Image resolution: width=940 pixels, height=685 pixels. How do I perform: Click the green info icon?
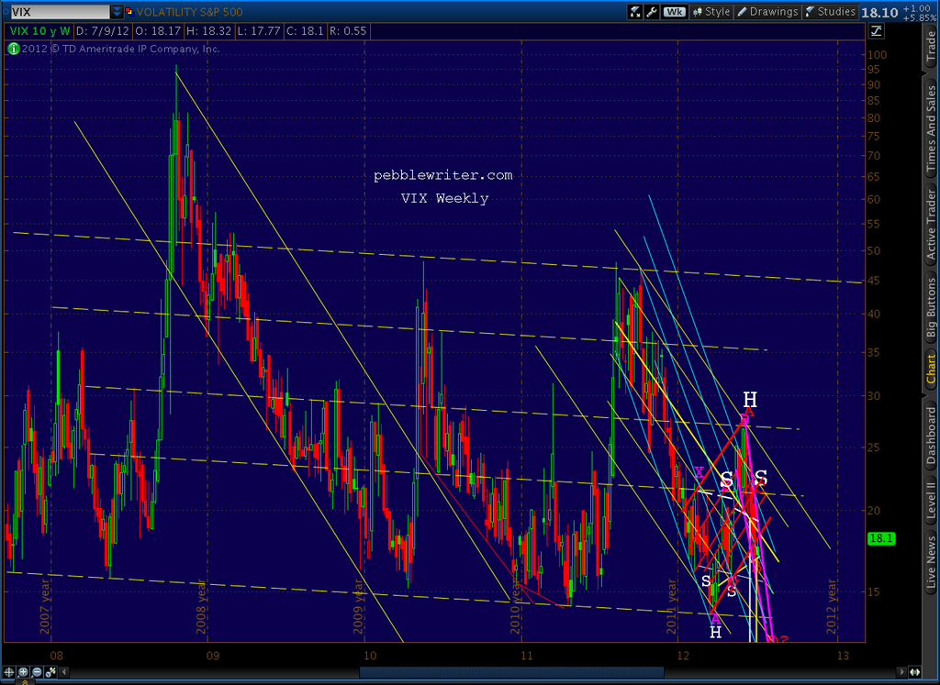pyautogui.click(x=13, y=49)
